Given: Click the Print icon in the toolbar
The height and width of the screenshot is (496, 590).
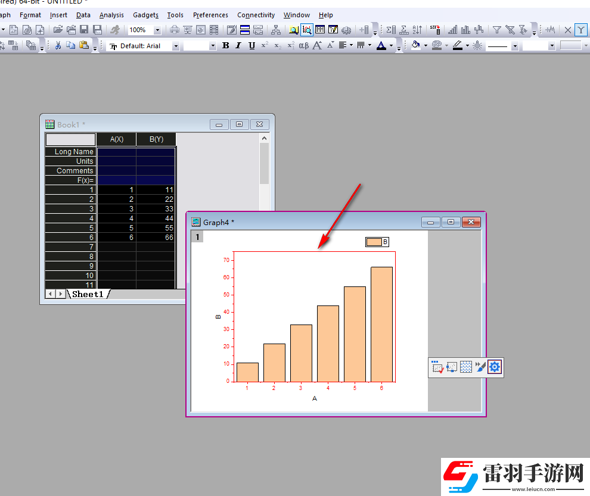Looking at the screenshot, I should point(175,30).
